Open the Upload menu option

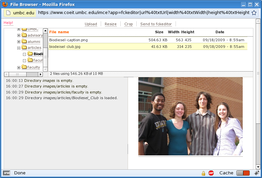click(x=91, y=24)
